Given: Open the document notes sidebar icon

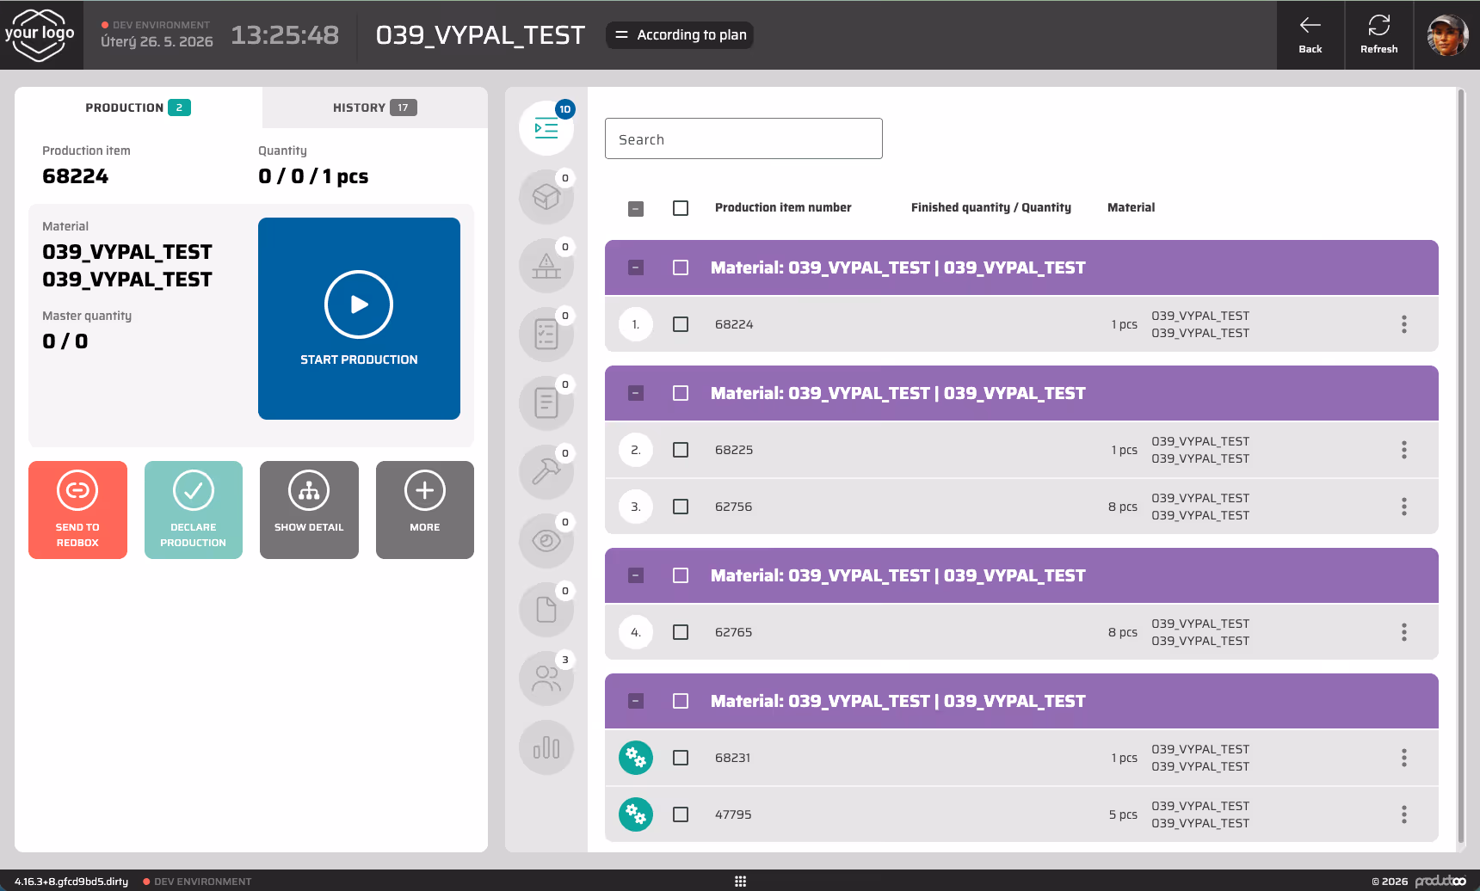Looking at the screenshot, I should [546, 404].
